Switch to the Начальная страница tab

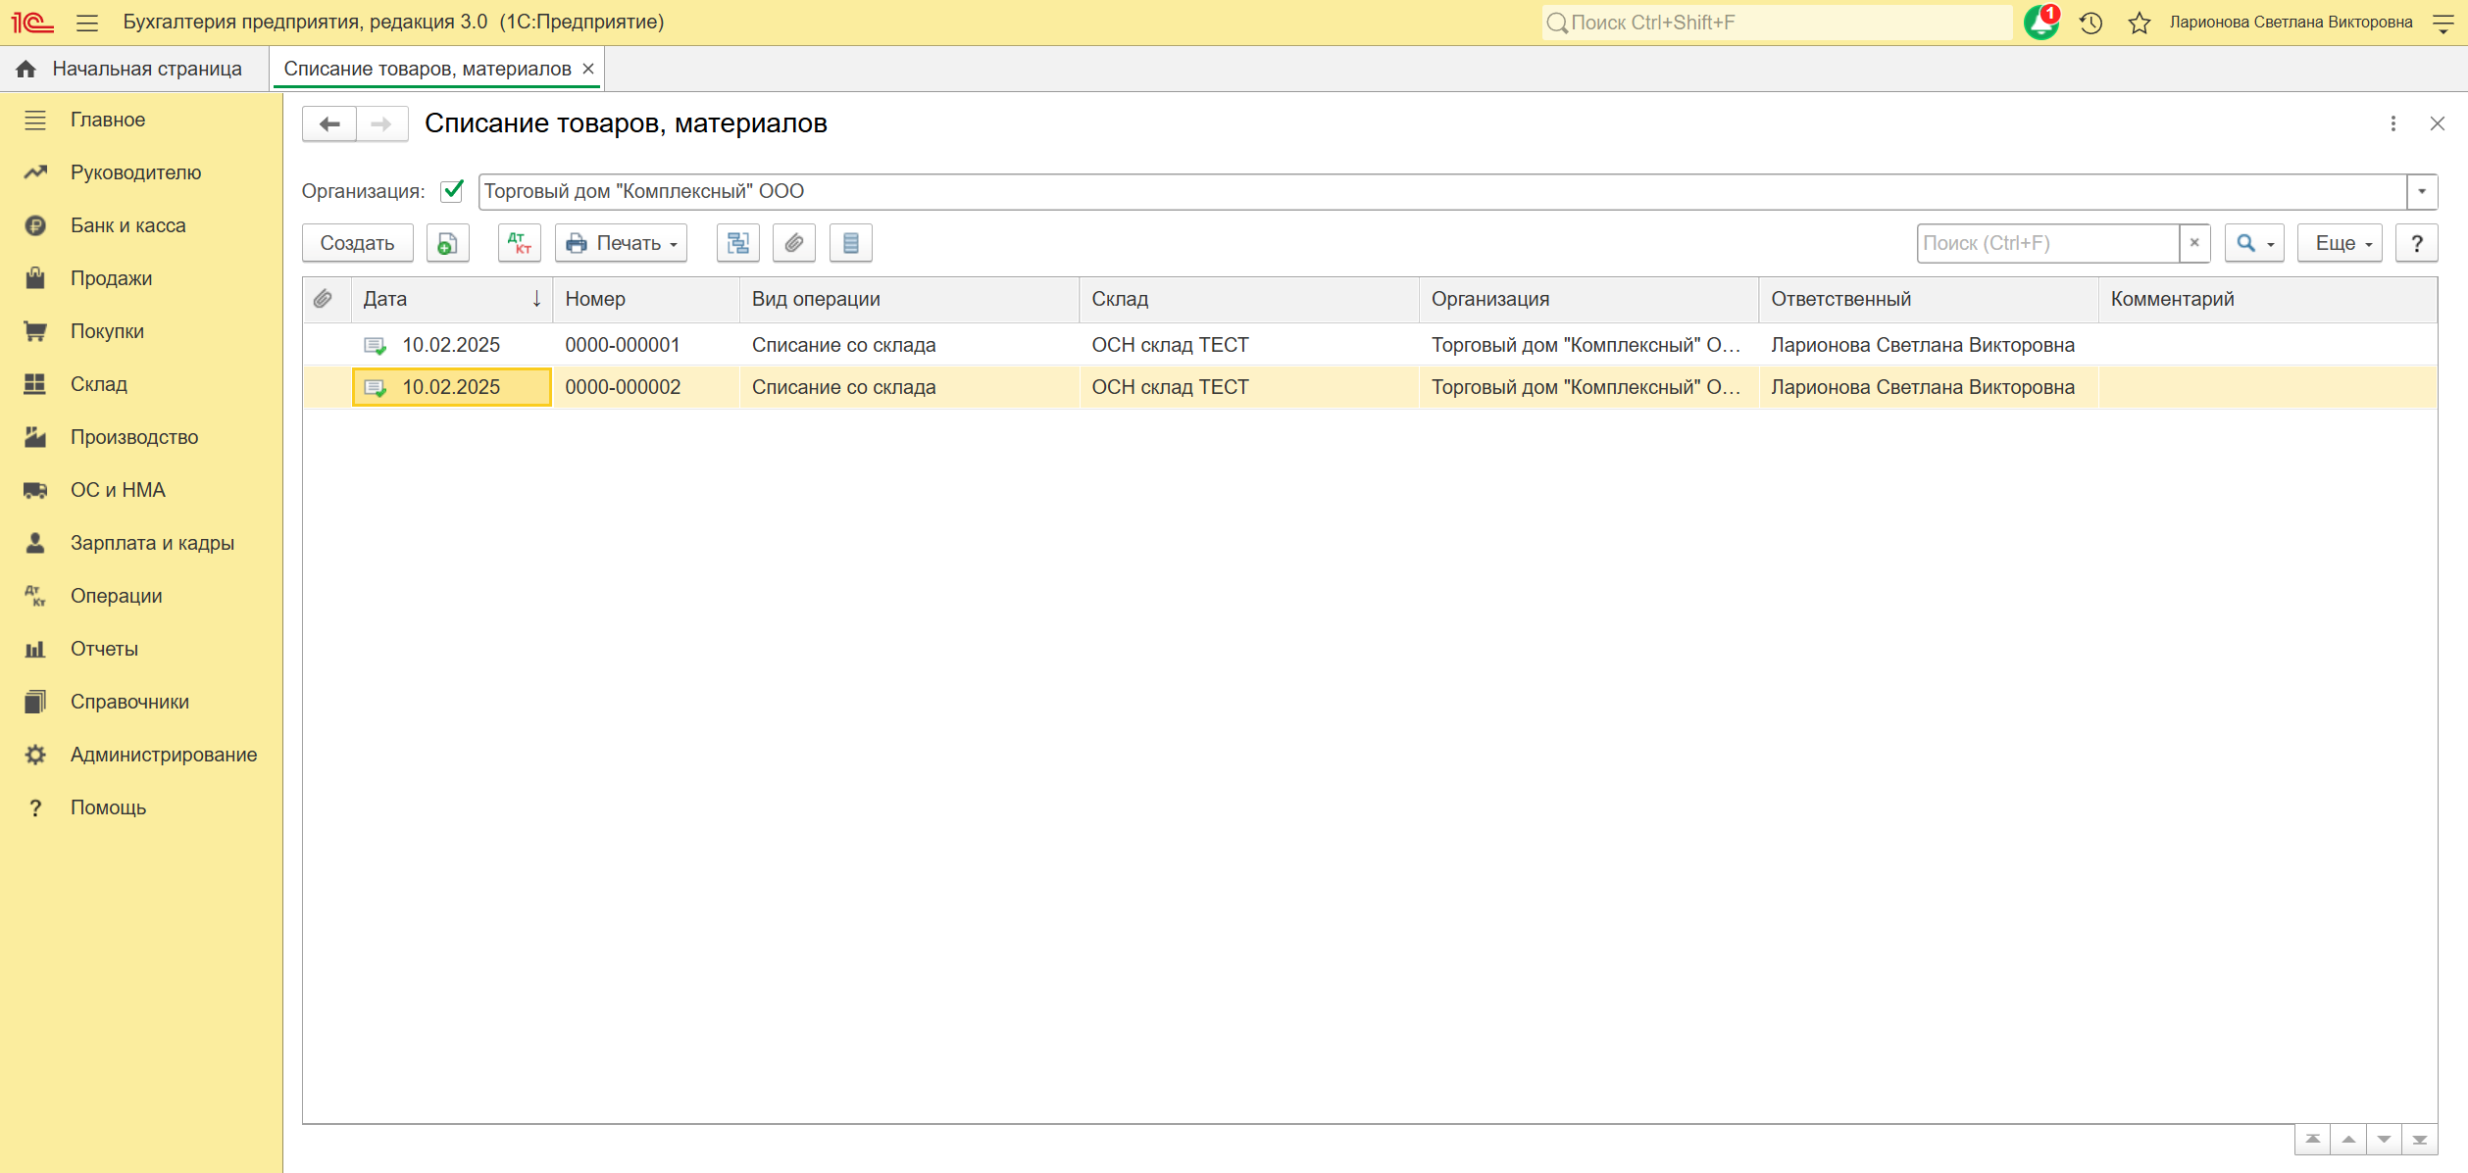134,69
